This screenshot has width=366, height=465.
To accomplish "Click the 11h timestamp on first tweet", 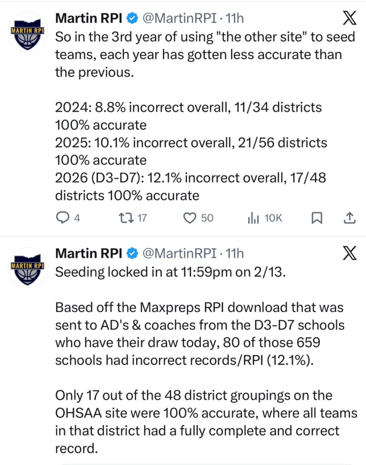I will click(x=234, y=18).
